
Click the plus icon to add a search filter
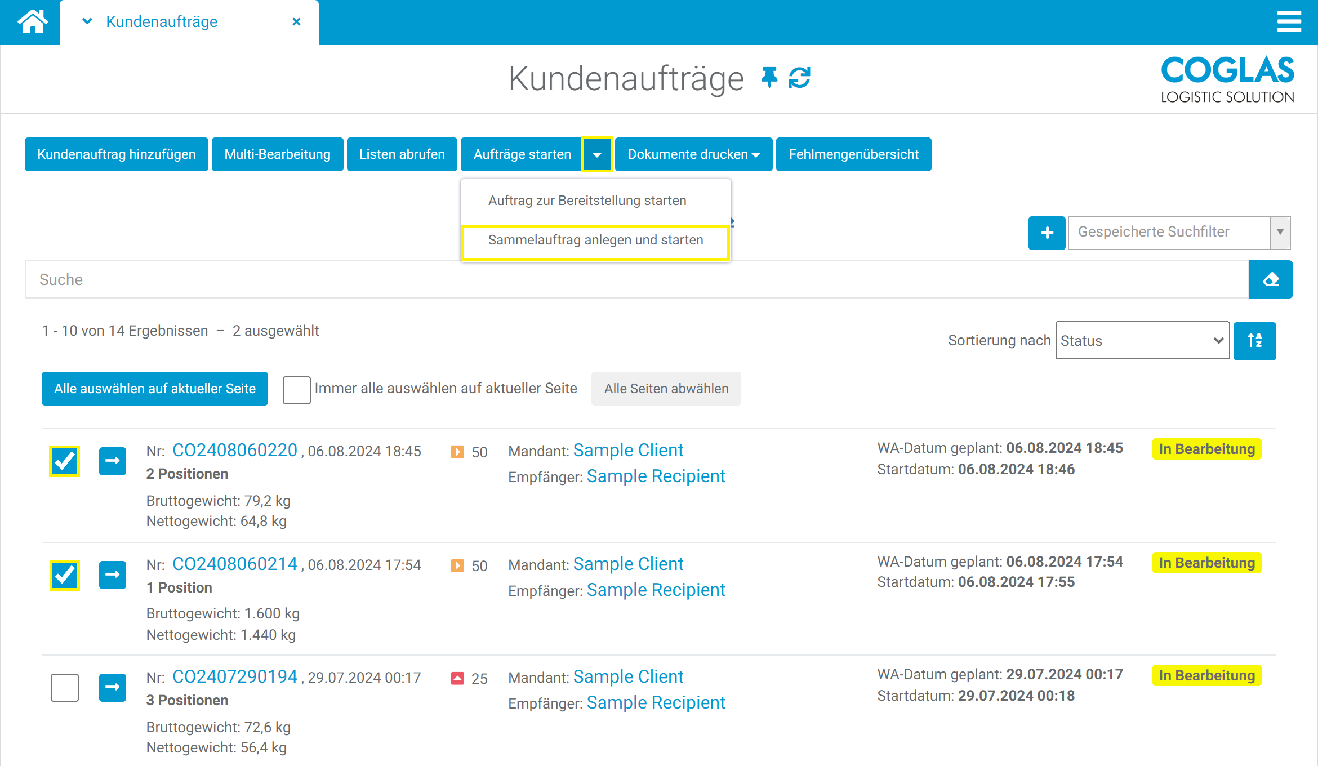coord(1047,233)
